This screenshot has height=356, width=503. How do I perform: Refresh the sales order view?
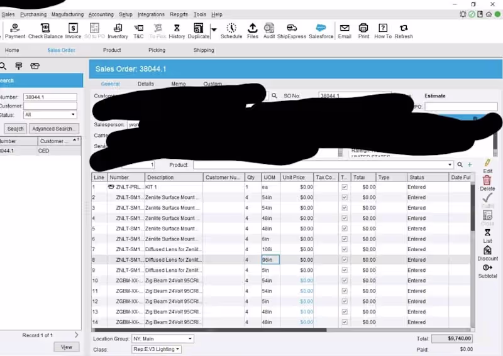pos(404,31)
